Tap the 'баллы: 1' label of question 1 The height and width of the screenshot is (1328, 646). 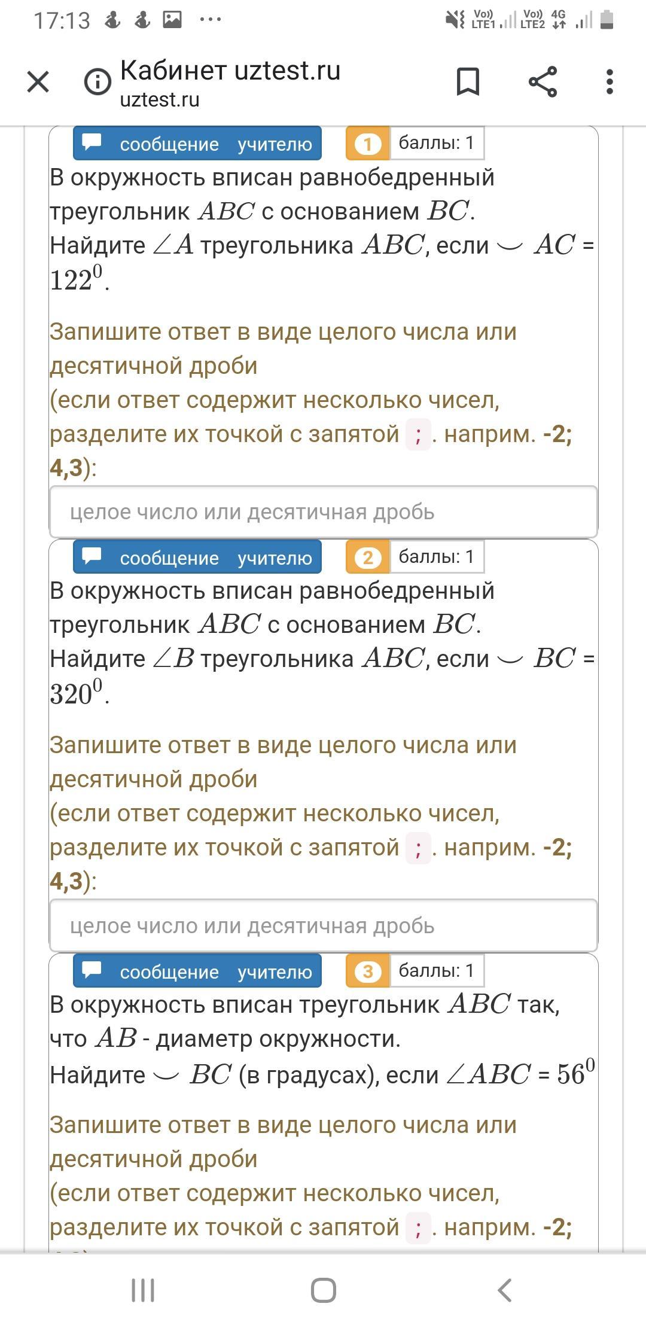pos(437,143)
